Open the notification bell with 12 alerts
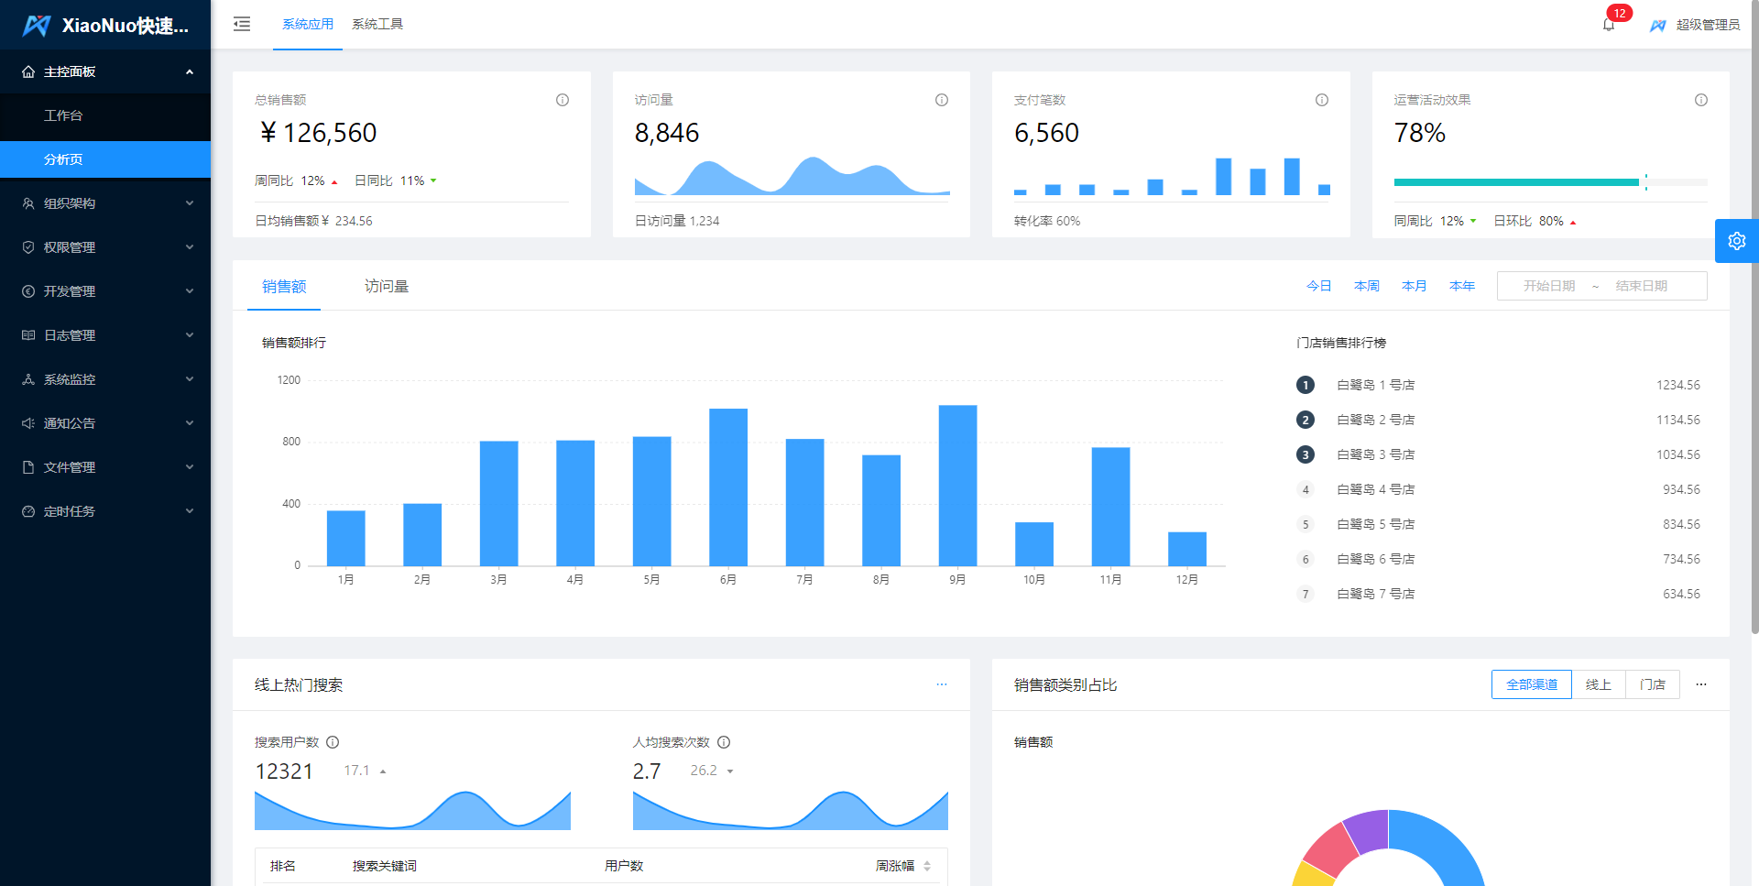Image resolution: width=1759 pixels, height=886 pixels. click(1609, 25)
